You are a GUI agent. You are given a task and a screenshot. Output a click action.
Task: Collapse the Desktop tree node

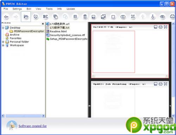click(x=3, y=28)
